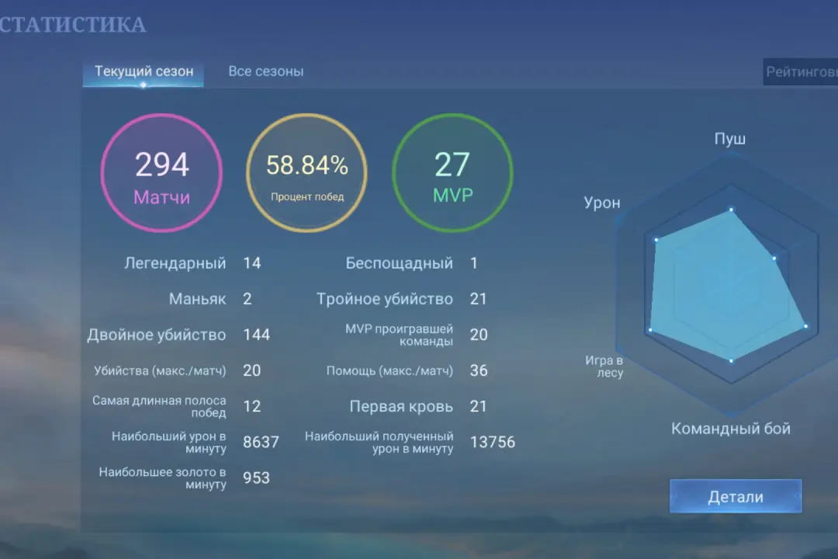Select the Урон label on the radar chart

tap(602, 203)
